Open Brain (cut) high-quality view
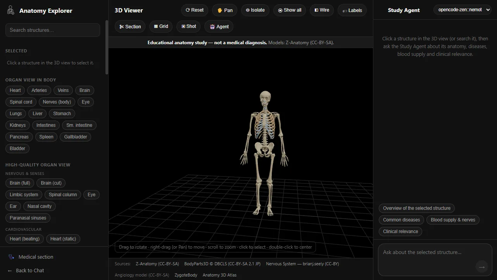The width and height of the screenshot is (497, 280). pos(51,183)
